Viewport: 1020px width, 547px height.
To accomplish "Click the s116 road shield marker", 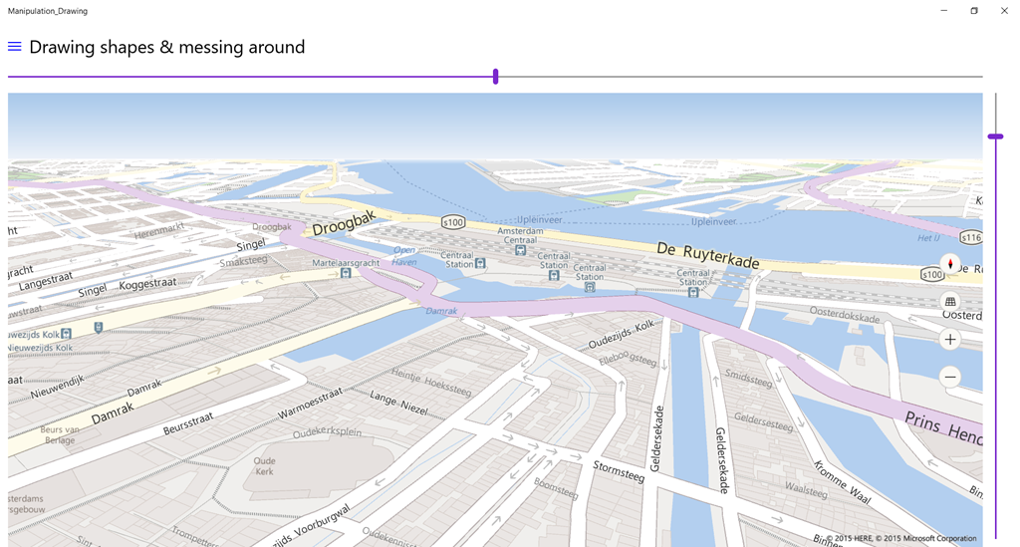I will 970,237.
